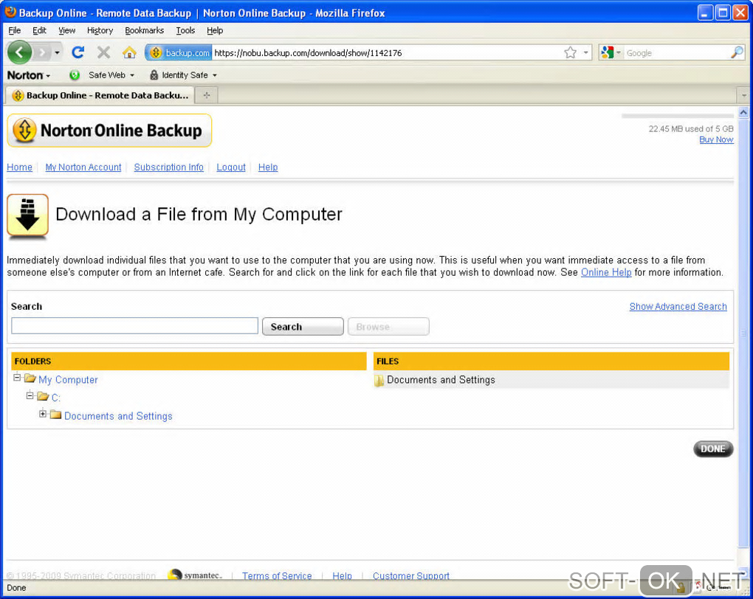Select the Backup Online browser tab
753x599 pixels.
pos(100,95)
